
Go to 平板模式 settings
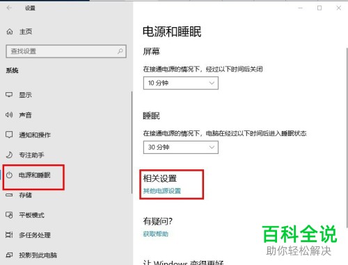(31, 215)
